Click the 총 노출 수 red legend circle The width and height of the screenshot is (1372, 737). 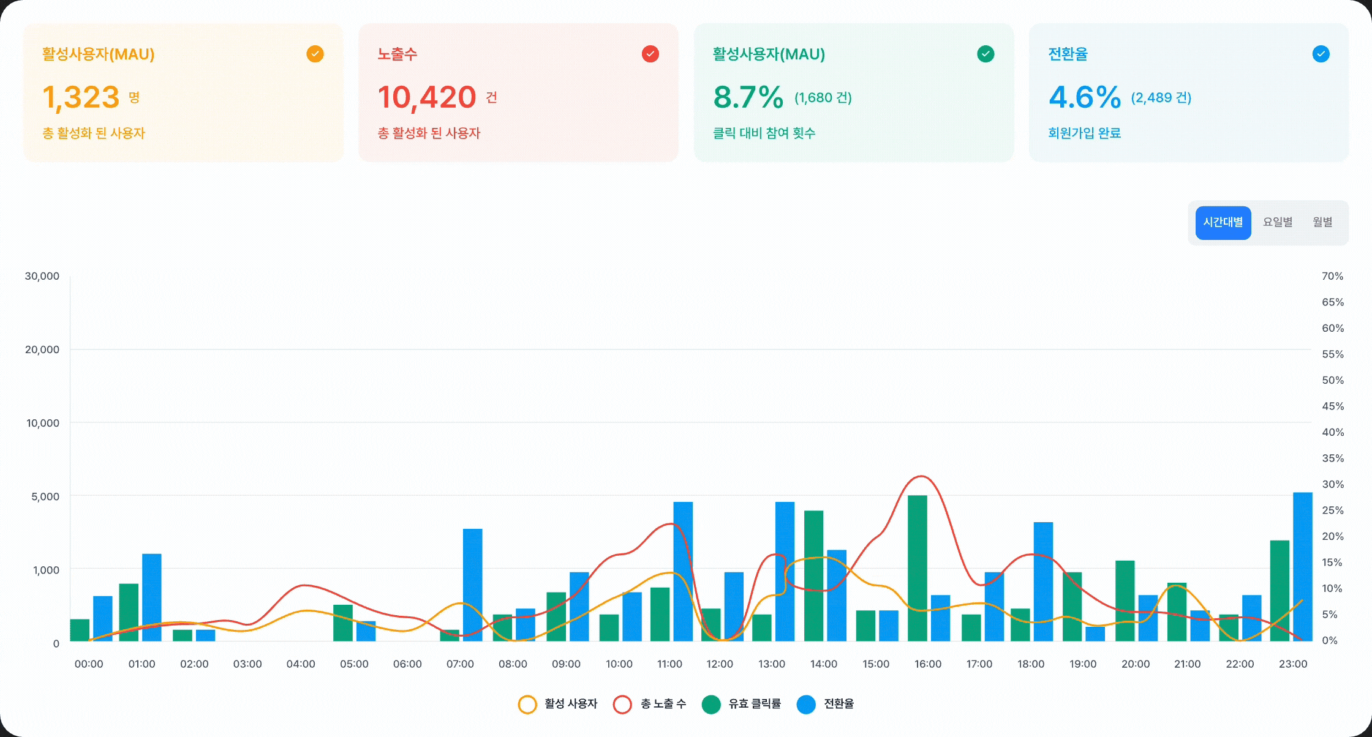coord(623,704)
